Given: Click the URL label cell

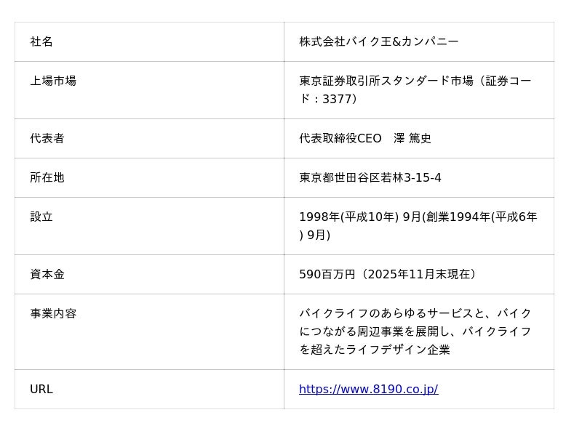Looking at the screenshot, I should (x=41, y=389).
